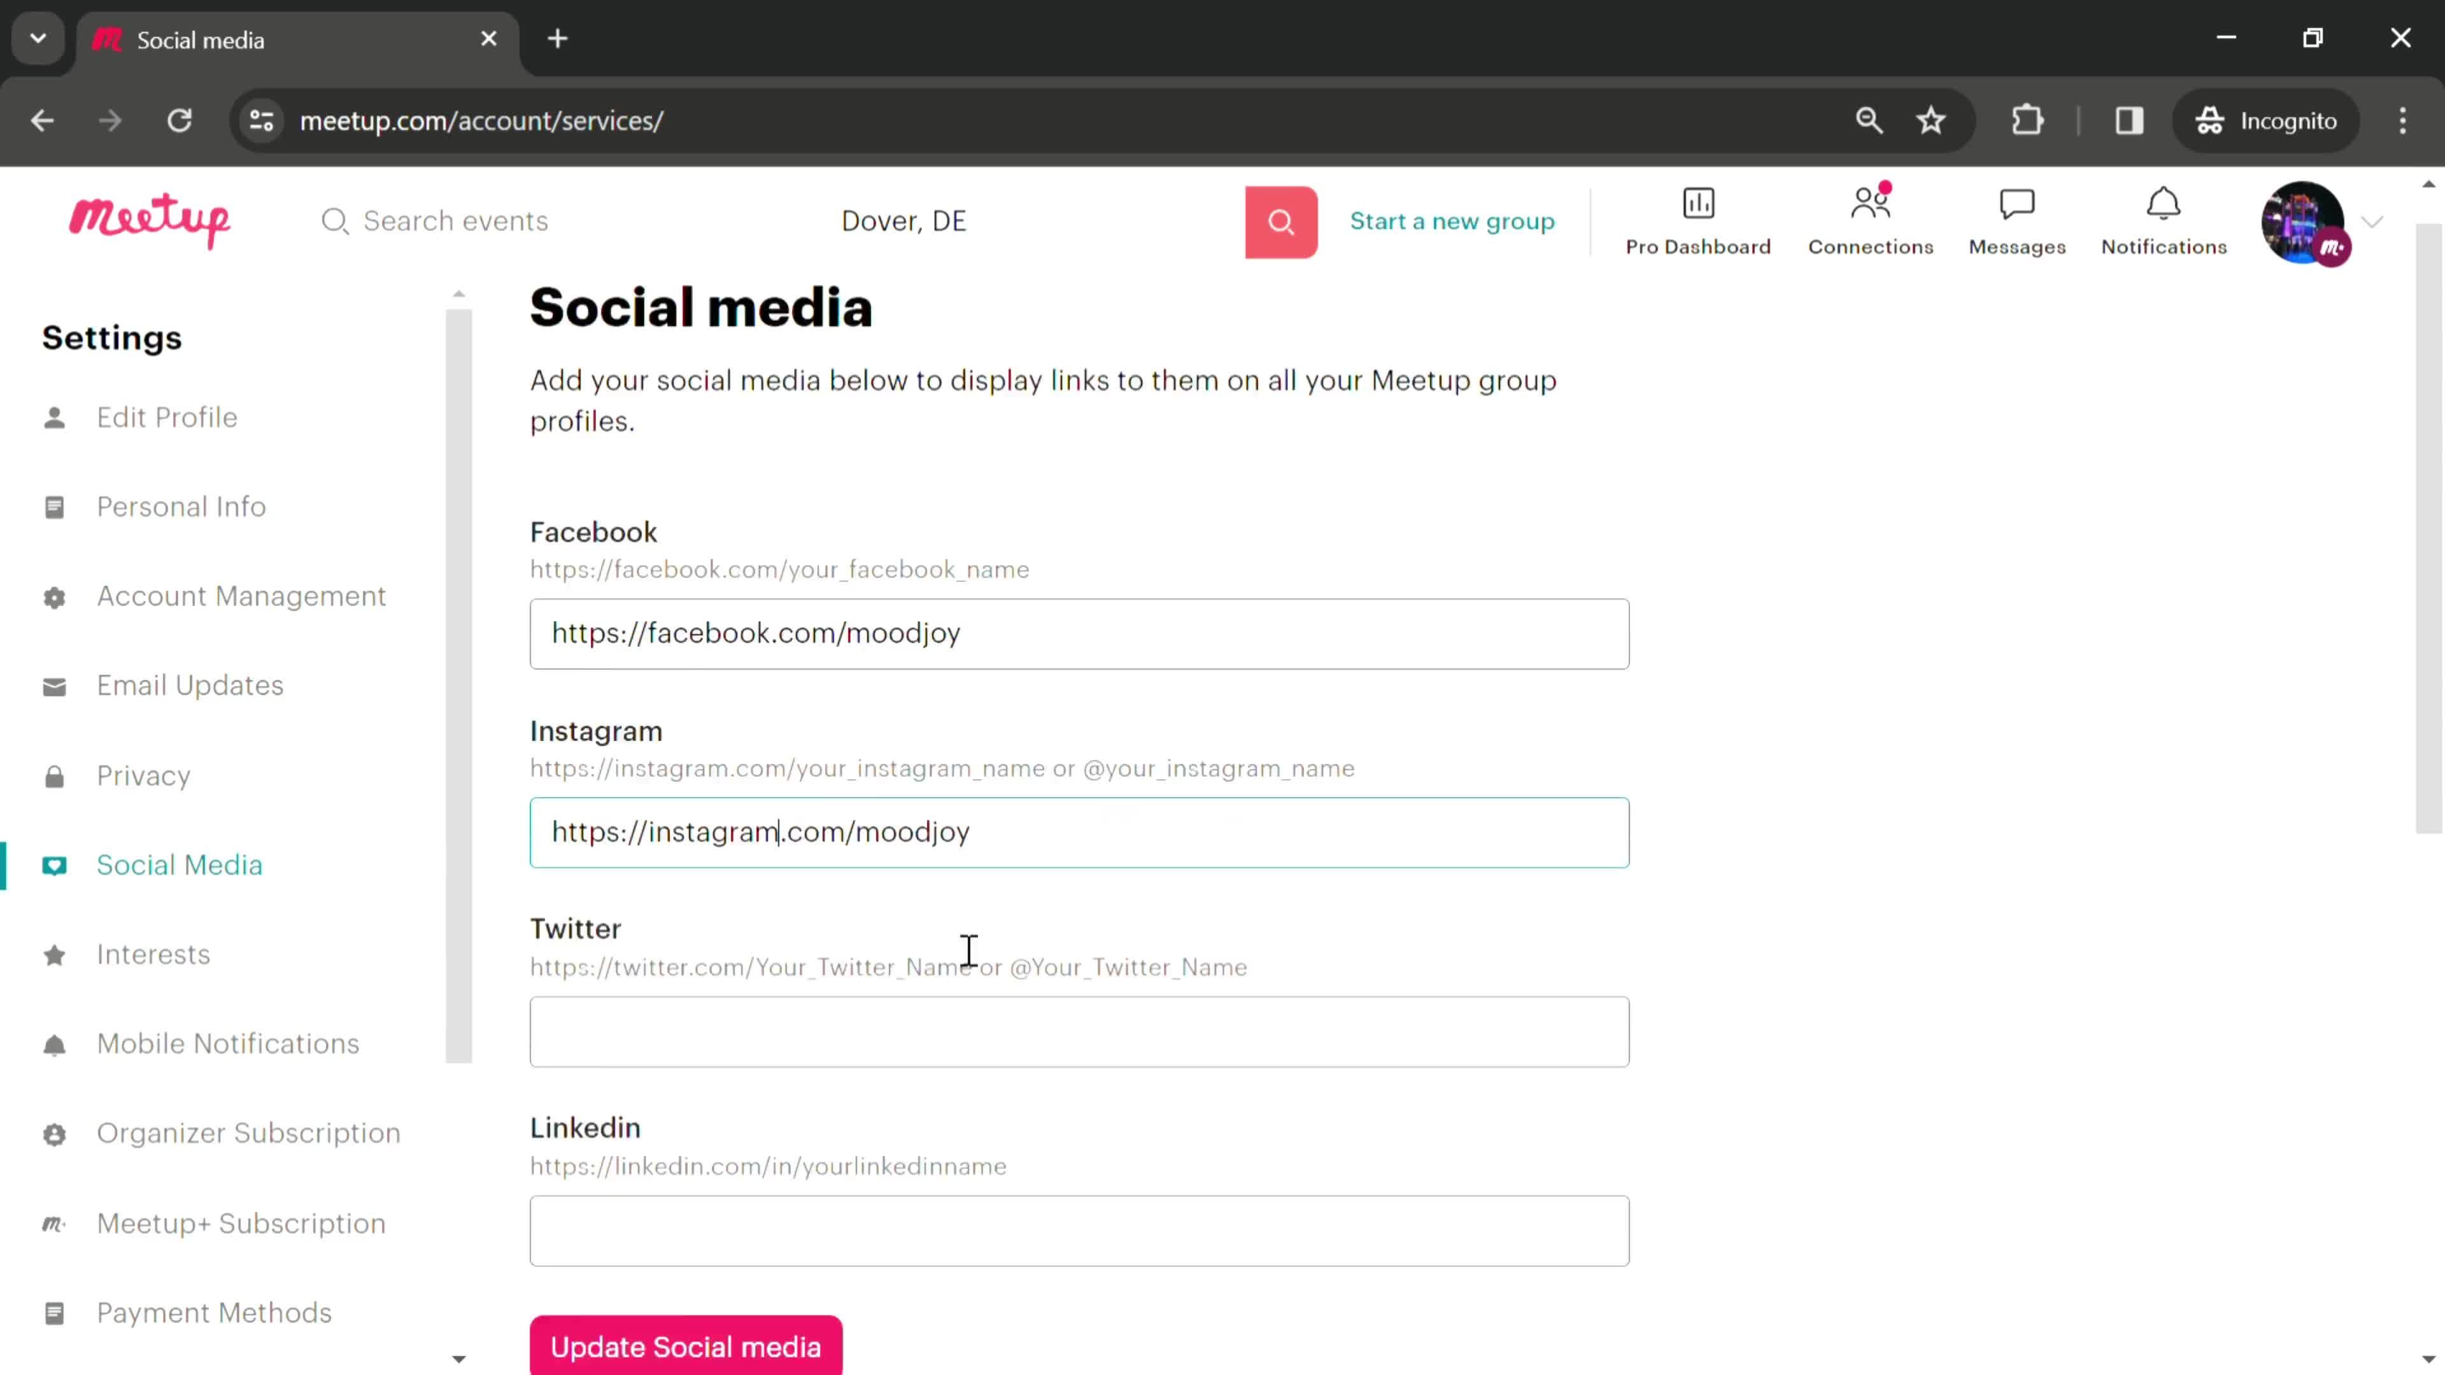Click Update Social media button
Image resolution: width=2445 pixels, height=1375 pixels.
[685, 1346]
